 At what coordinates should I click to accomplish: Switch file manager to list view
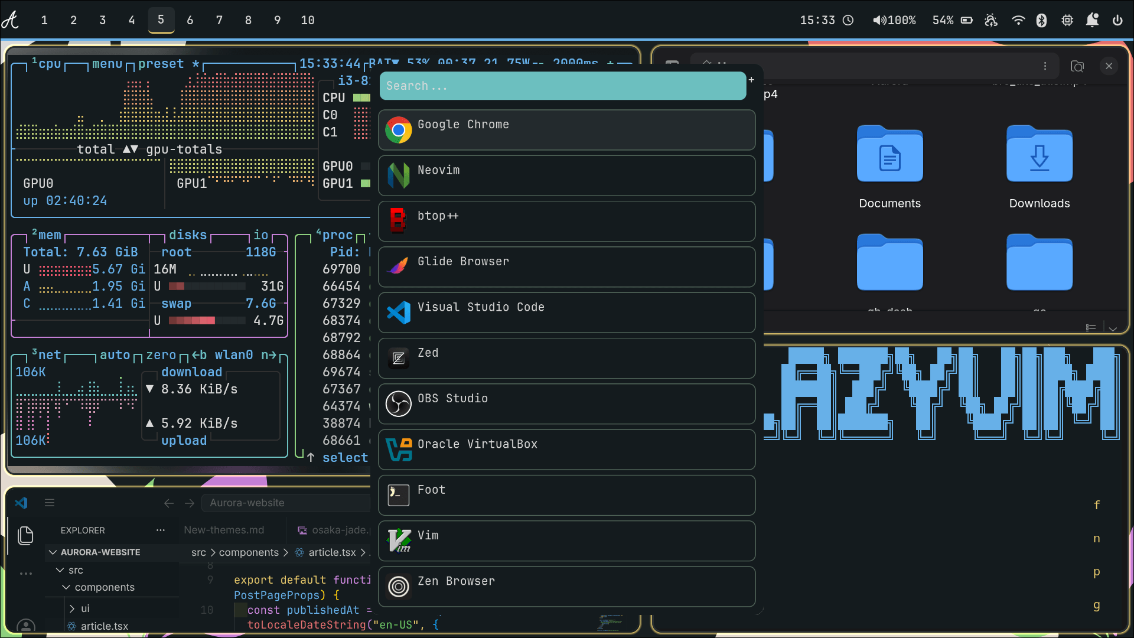pos(1091,328)
